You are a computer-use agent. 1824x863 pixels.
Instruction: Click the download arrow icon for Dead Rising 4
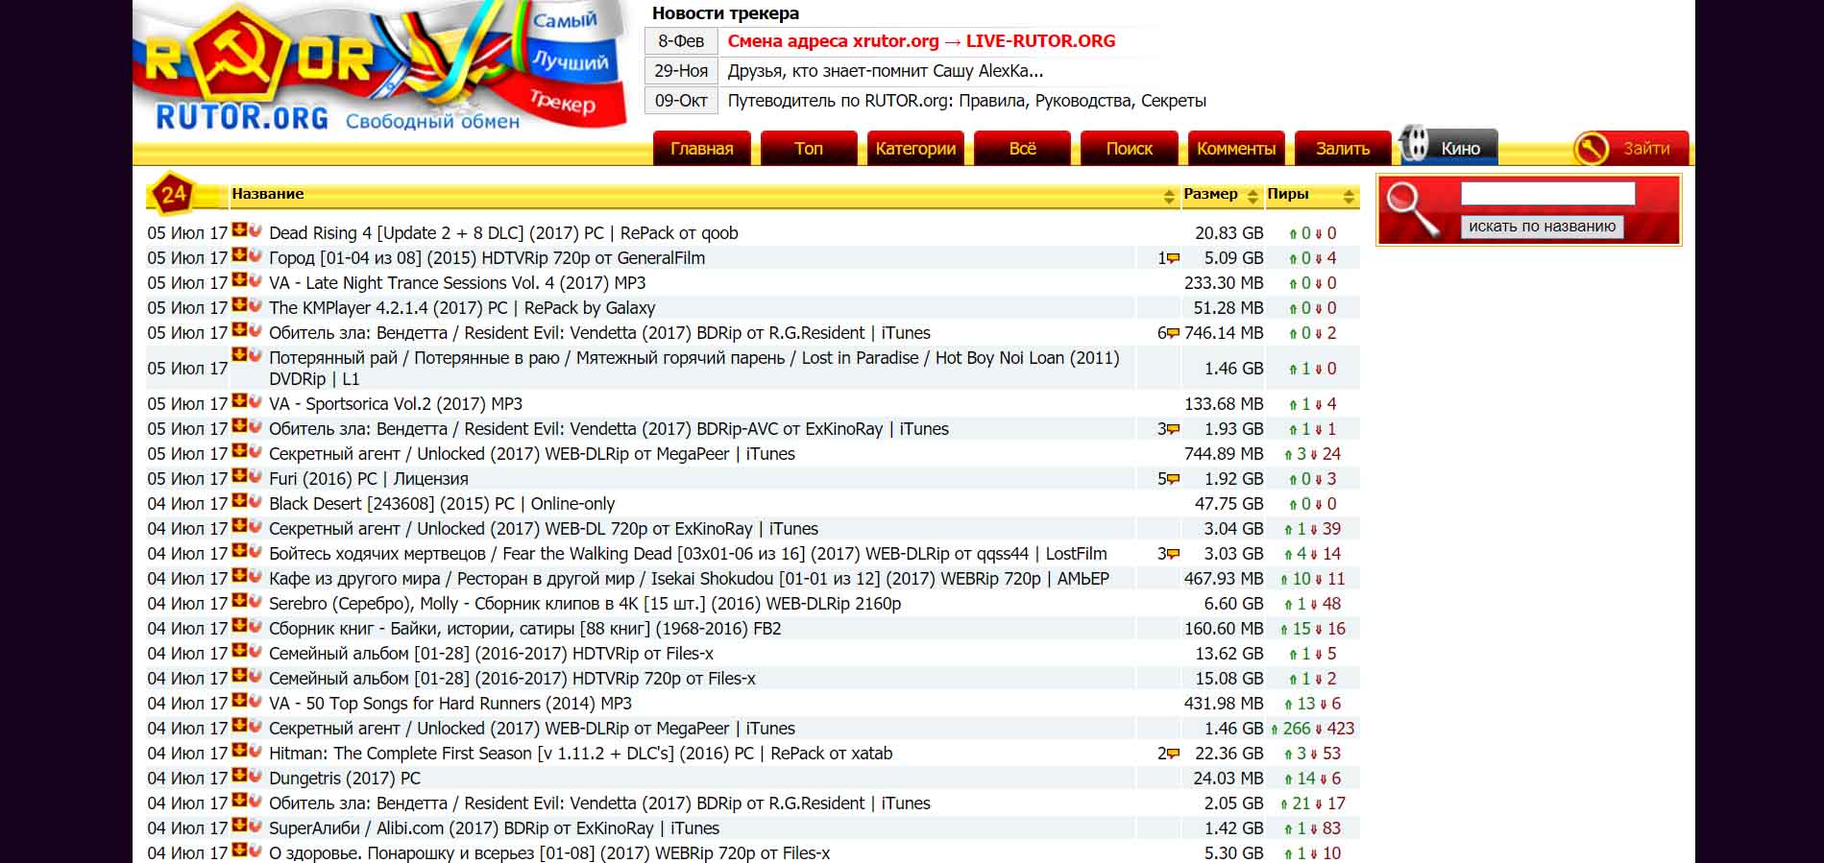coord(239,230)
